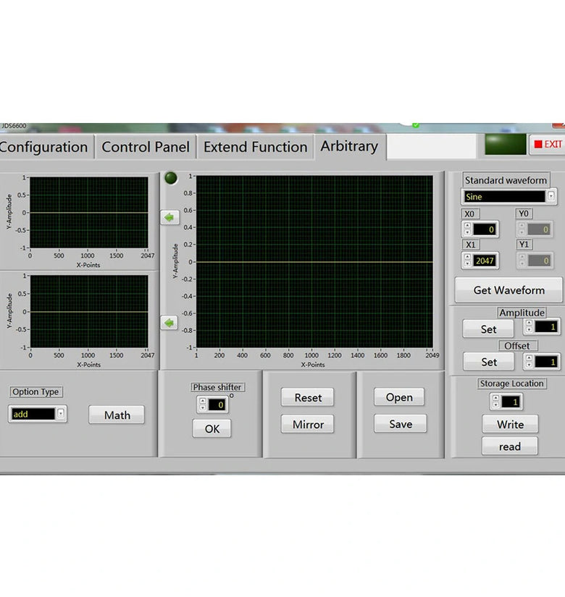This screenshot has width=565, height=597.
Task: Select the Configuration tab
Action: [43, 147]
